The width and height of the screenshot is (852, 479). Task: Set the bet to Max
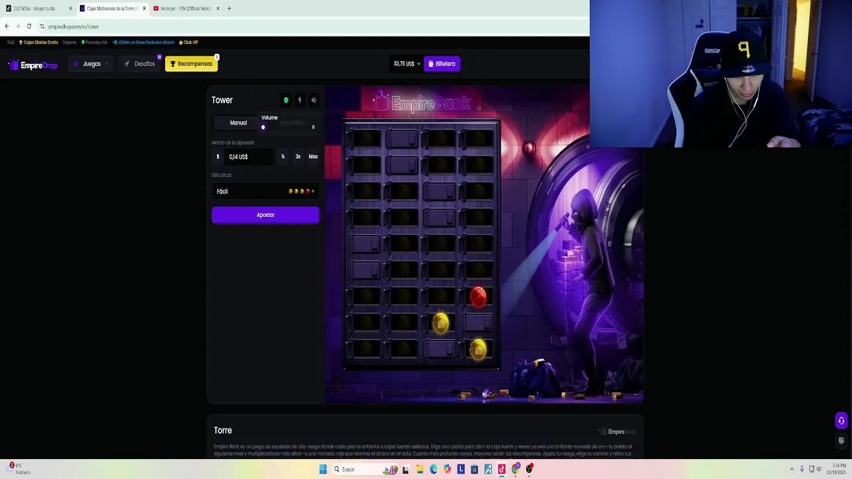pos(313,157)
